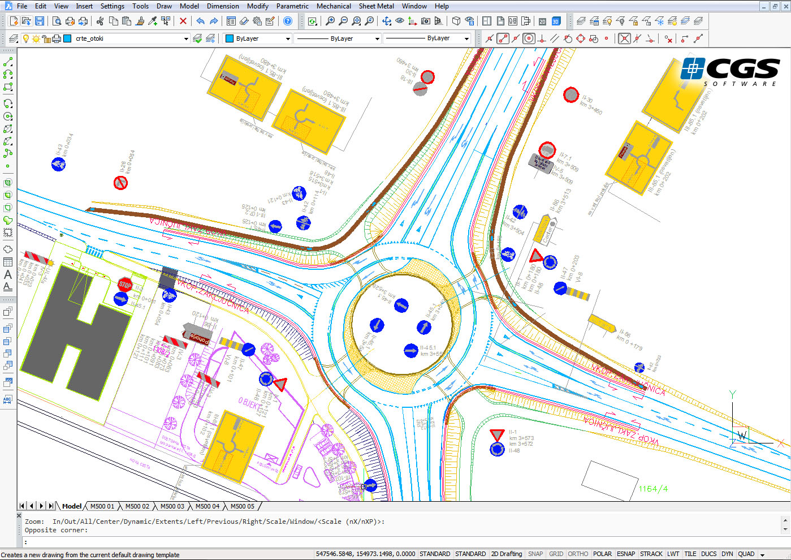Open the Help question mark icon

[288, 21]
